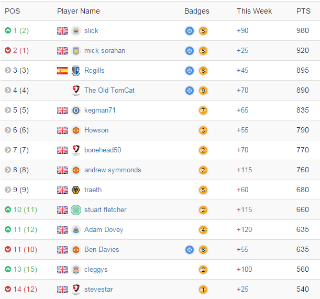Click the Celtic crest beside stuart fletcher
Viewport: 320px width, 299px height.
coord(76,210)
